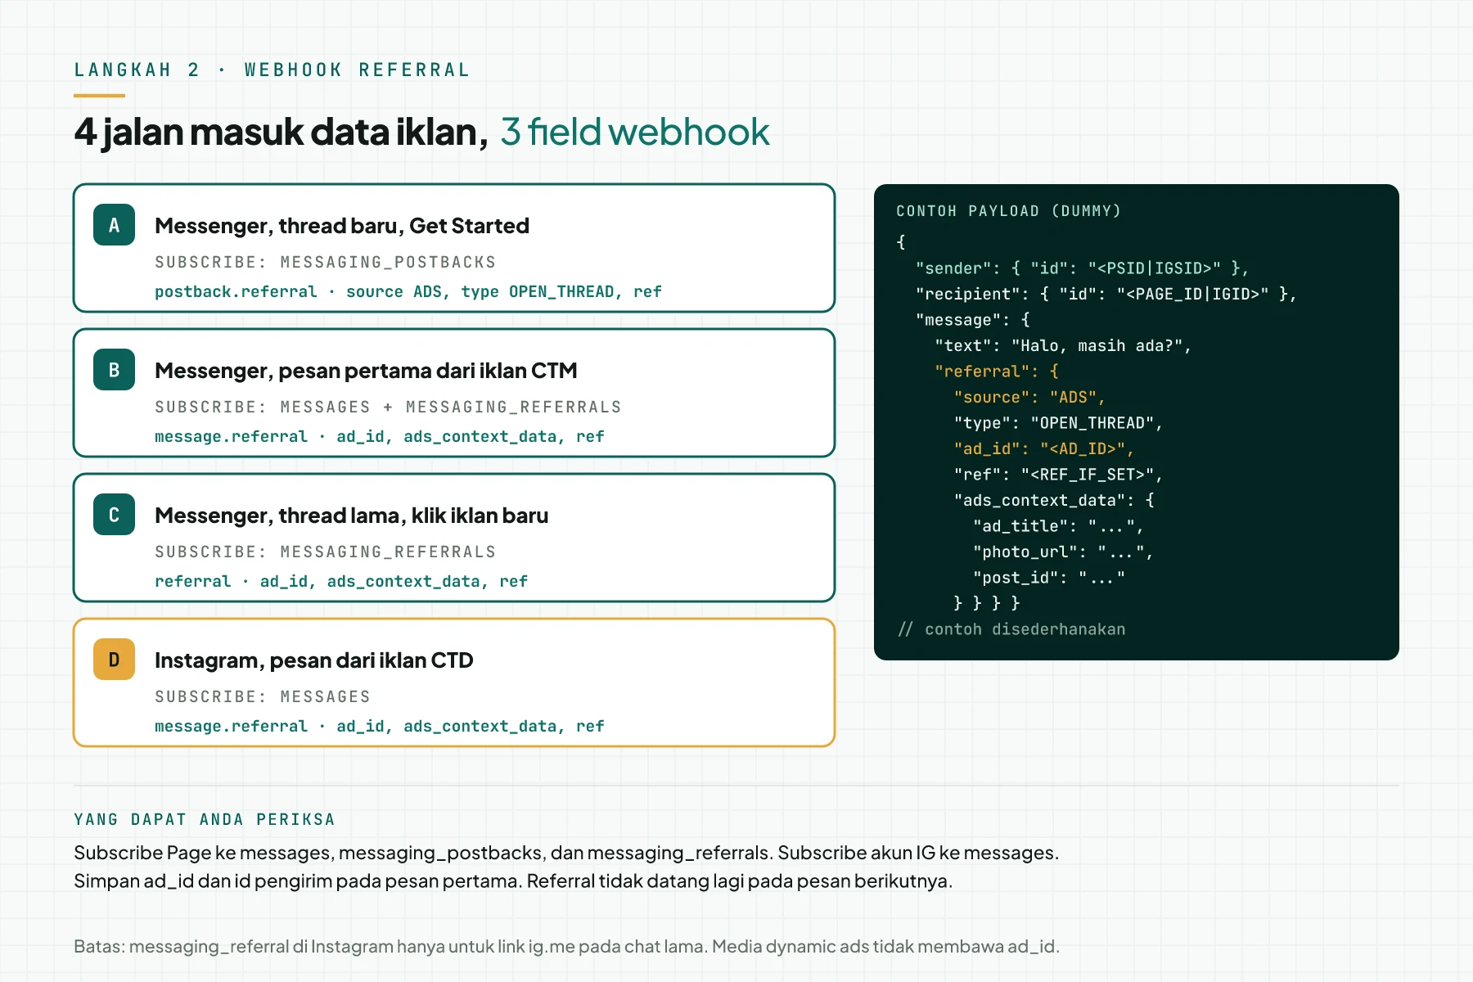Click the '"message": {' payload line
This screenshot has width=1473, height=982.
pyautogui.click(x=972, y=320)
